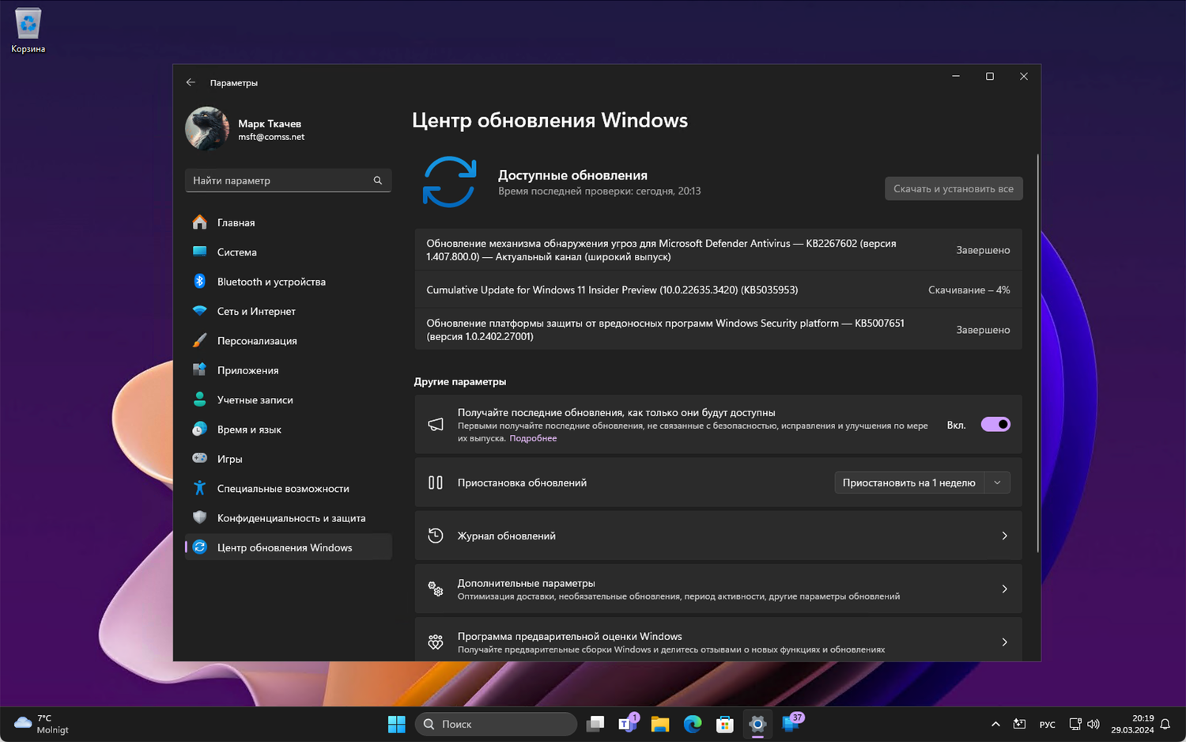
Task: Click the Settings gear on the taskbar
Action: pyautogui.click(x=757, y=724)
